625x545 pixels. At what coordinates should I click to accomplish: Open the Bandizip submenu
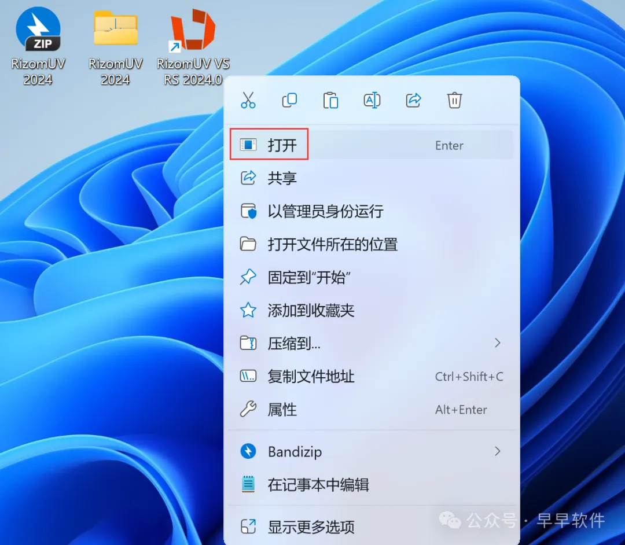tap(372, 451)
